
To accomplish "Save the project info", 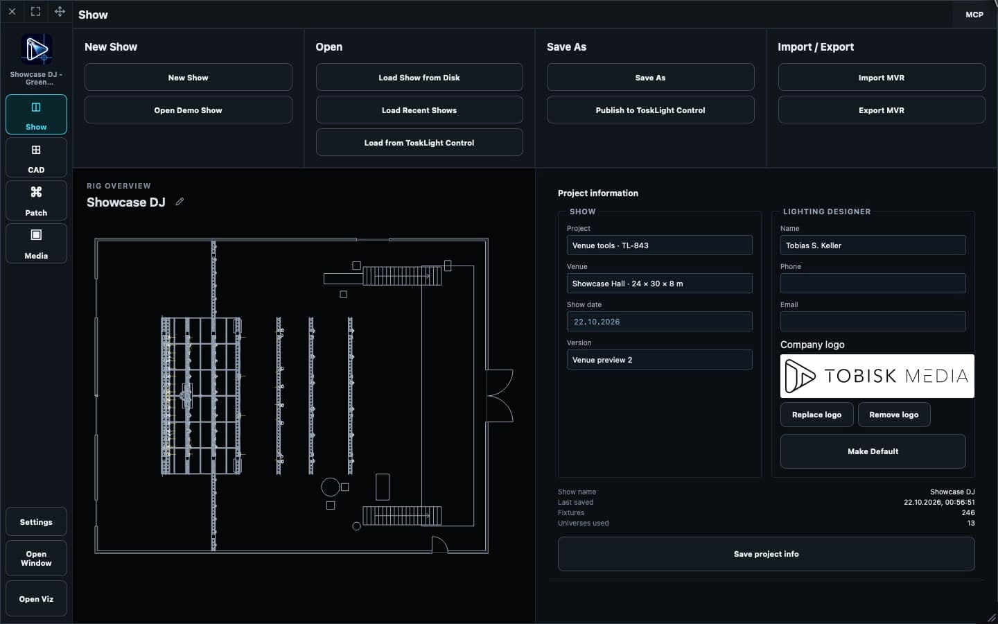I will [767, 554].
